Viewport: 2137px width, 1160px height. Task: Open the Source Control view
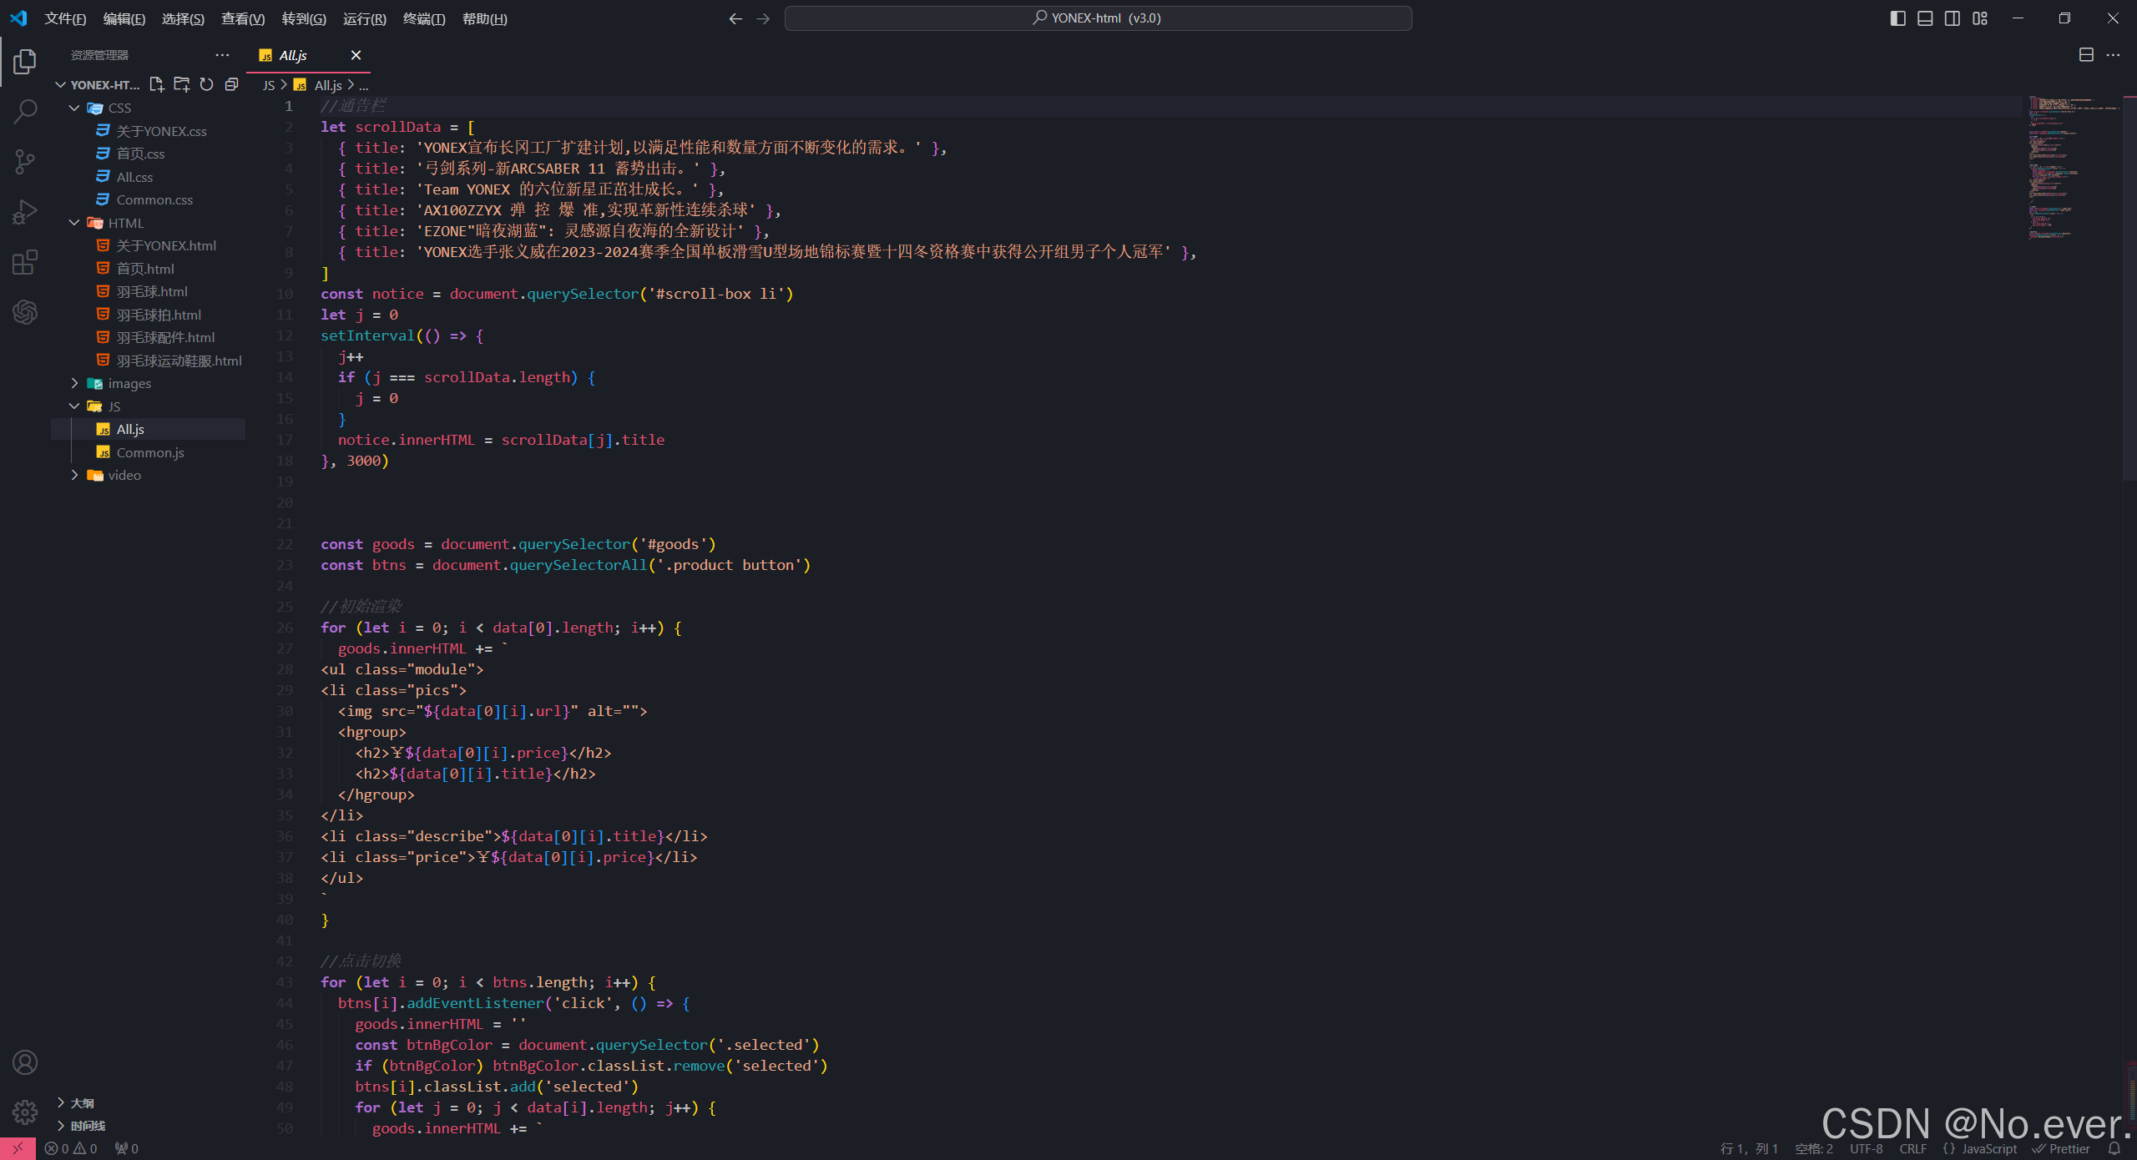(25, 161)
